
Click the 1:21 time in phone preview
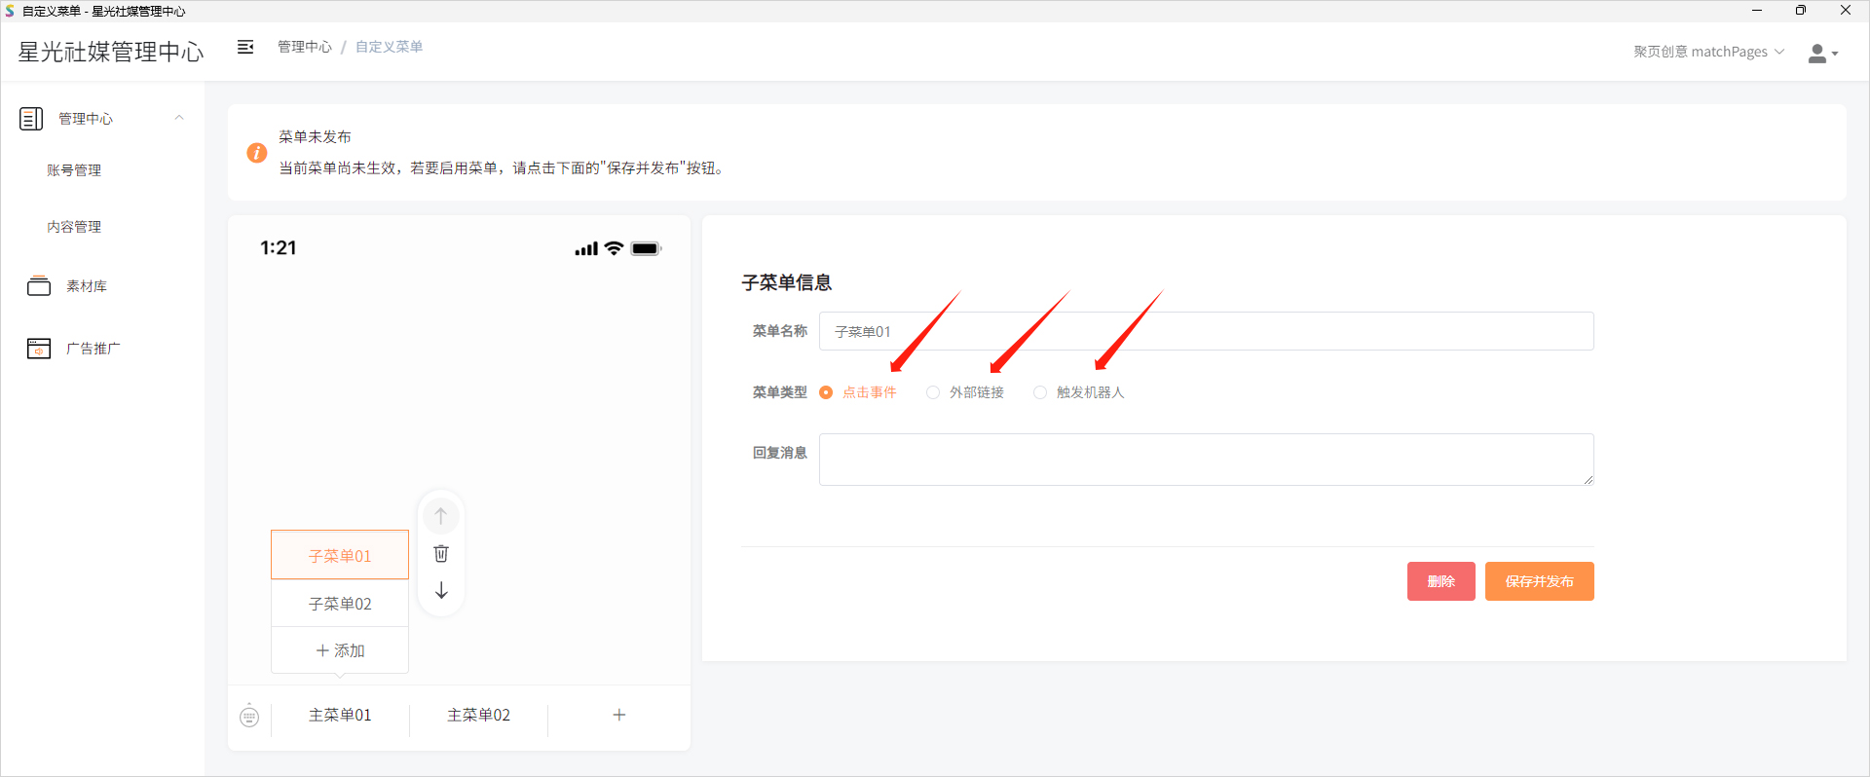tap(278, 248)
